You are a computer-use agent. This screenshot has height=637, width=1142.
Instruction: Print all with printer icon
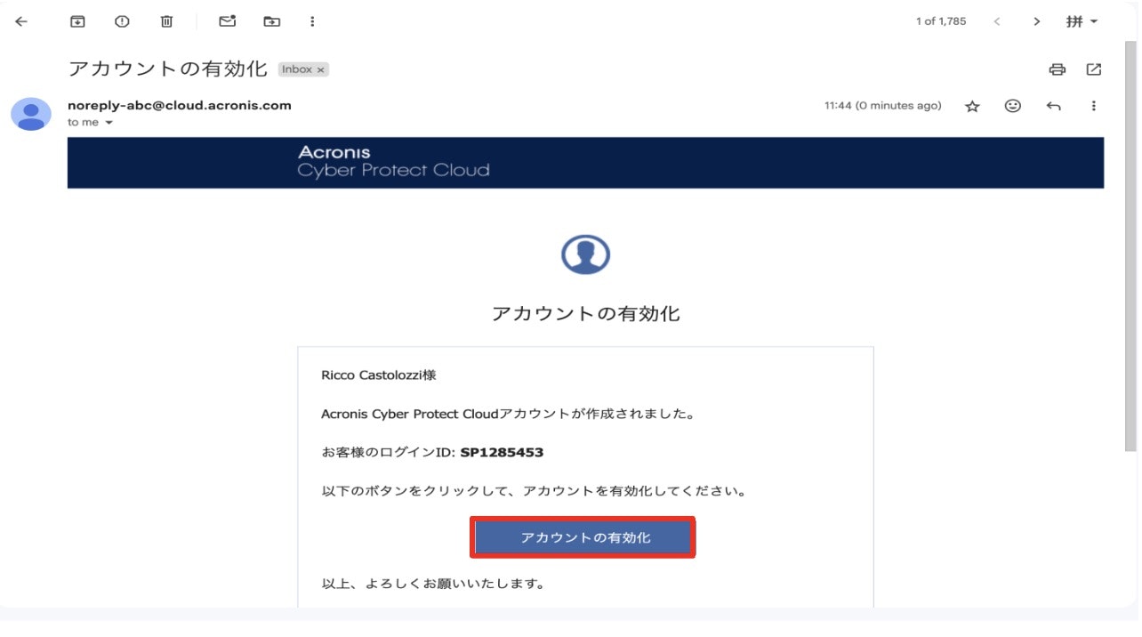click(1057, 69)
